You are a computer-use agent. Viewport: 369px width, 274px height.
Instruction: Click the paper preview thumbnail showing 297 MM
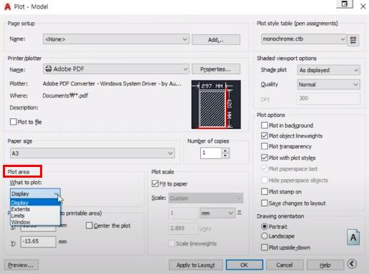tap(216, 104)
